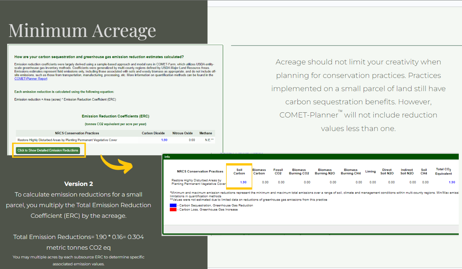Select the red Carbon Loss legend swatch
The height and width of the screenshot is (269, 462).
point(173,210)
